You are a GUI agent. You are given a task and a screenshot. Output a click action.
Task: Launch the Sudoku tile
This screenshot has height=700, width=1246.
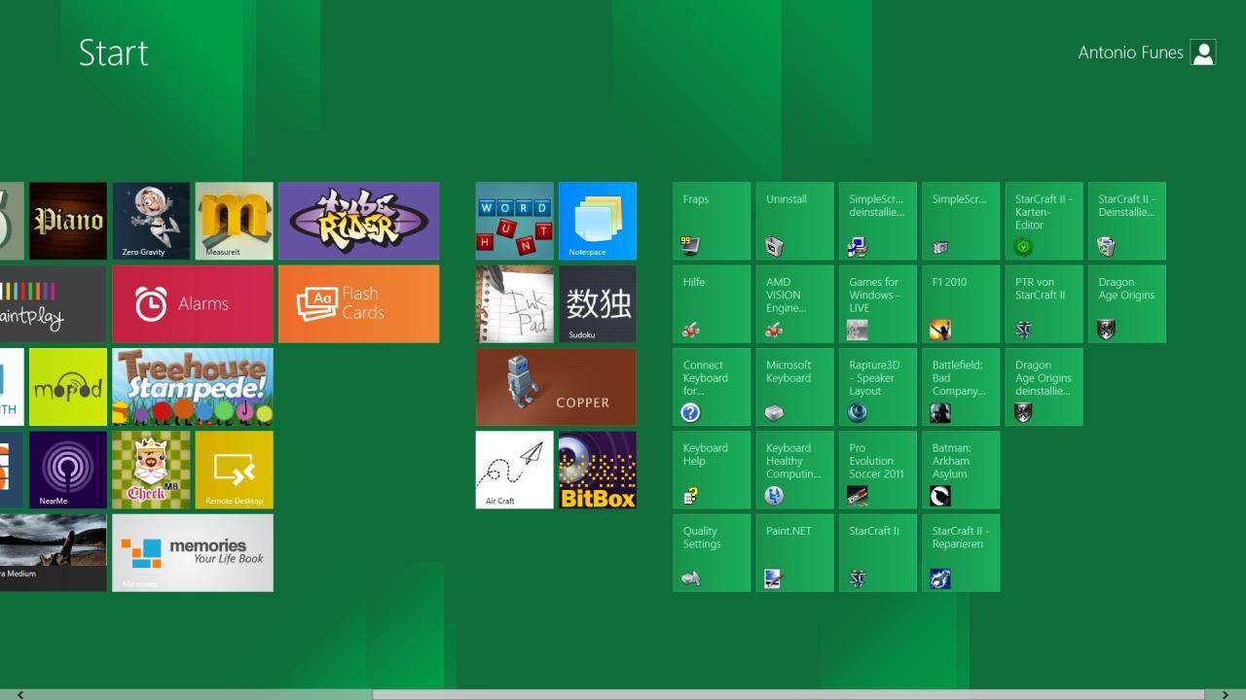coord(598,303)
